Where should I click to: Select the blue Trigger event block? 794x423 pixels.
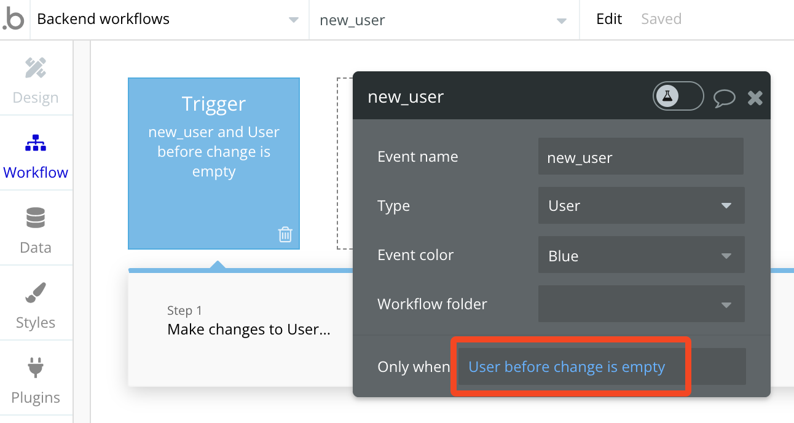(x=213, y=154)
